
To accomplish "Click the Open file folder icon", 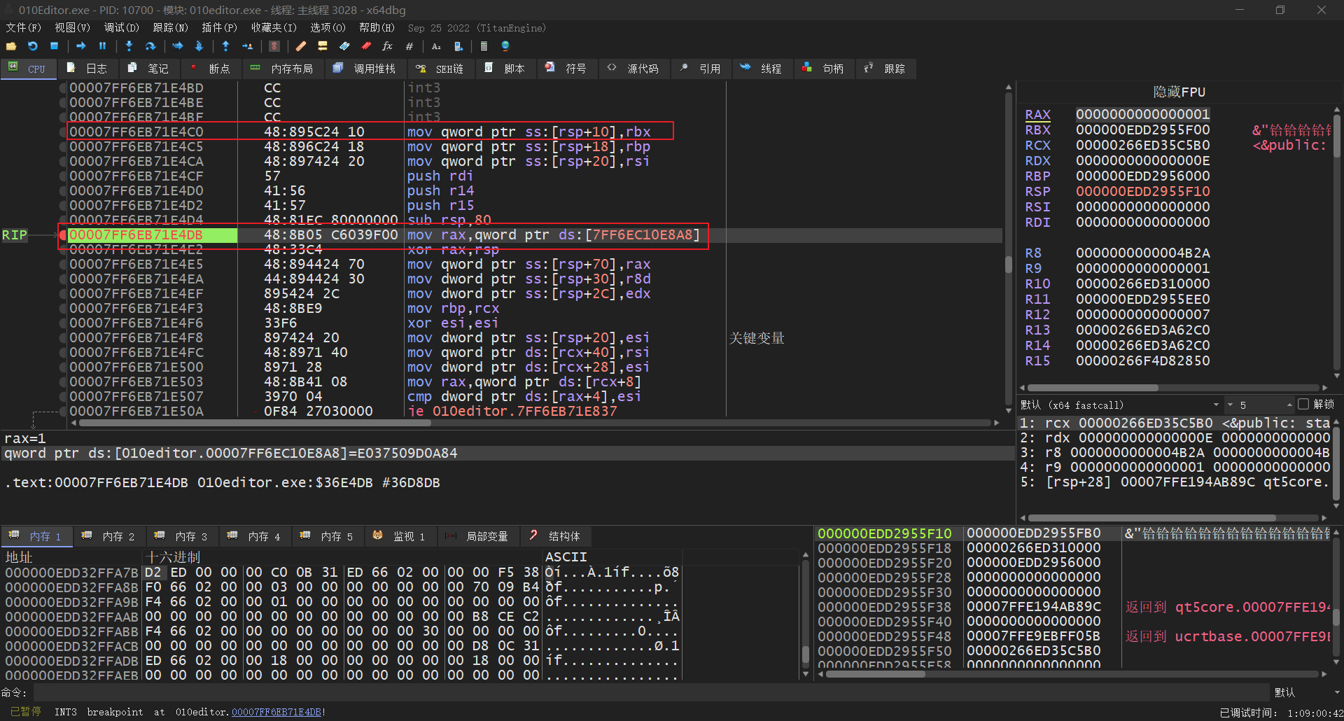I will pyautogui.click(x=11, y=46).
